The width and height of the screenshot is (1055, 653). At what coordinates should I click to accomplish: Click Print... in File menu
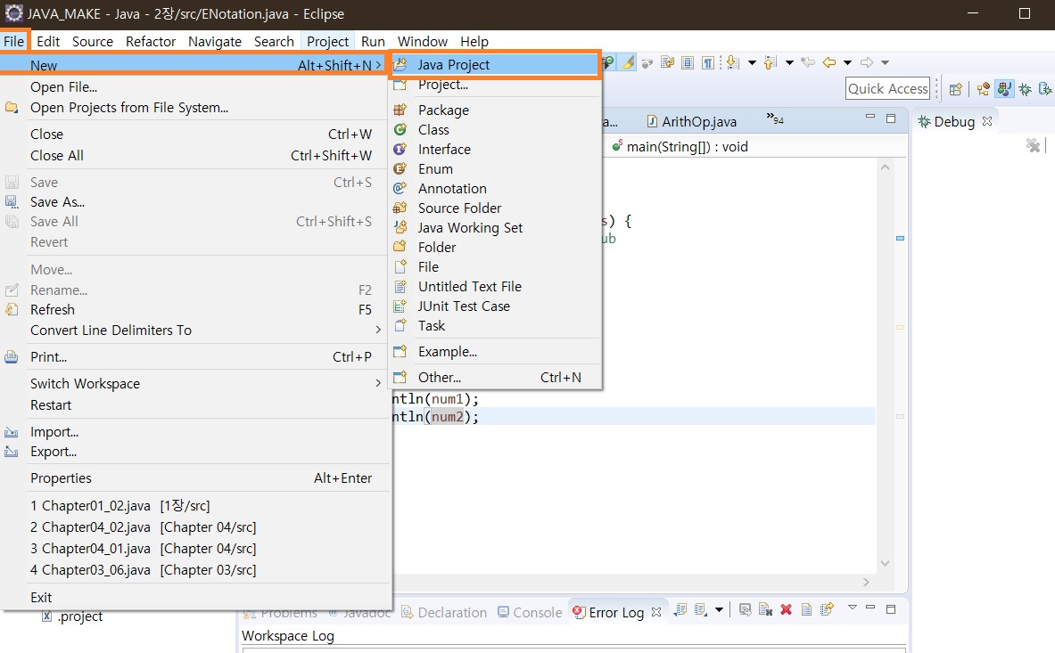[195, 356]
